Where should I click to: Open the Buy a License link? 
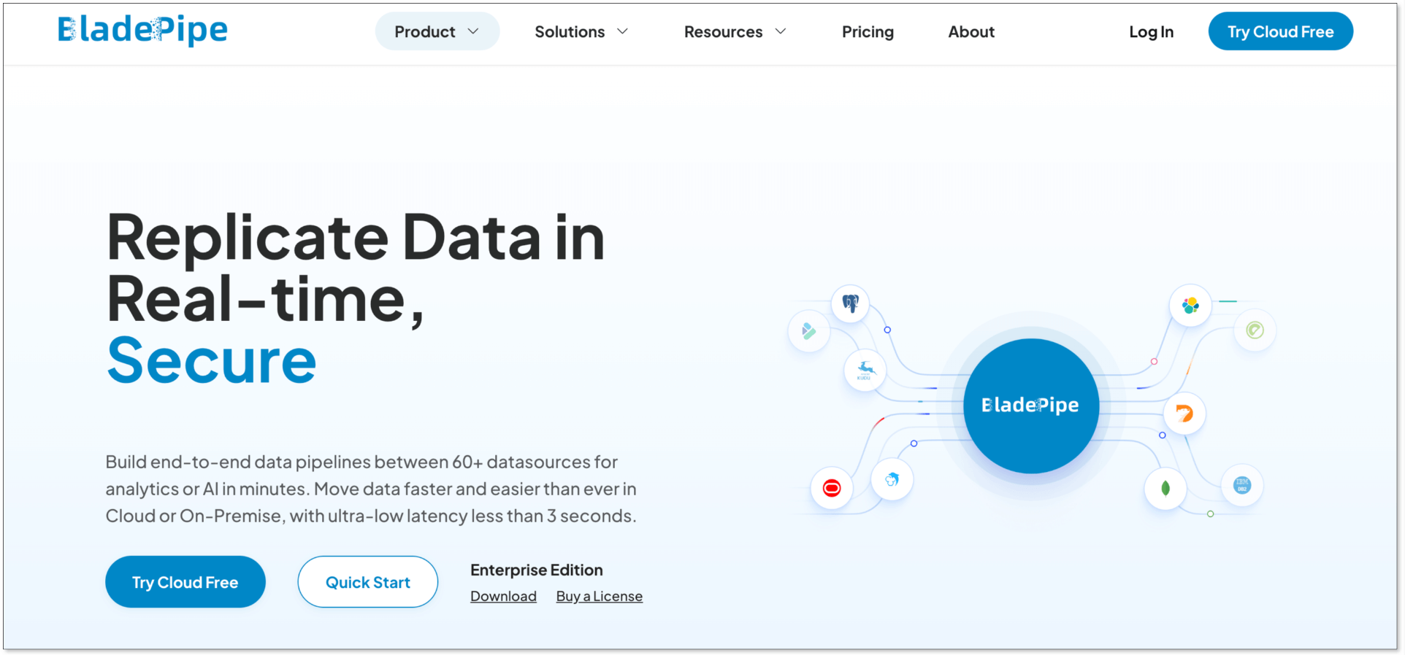[x=599, y=597]
